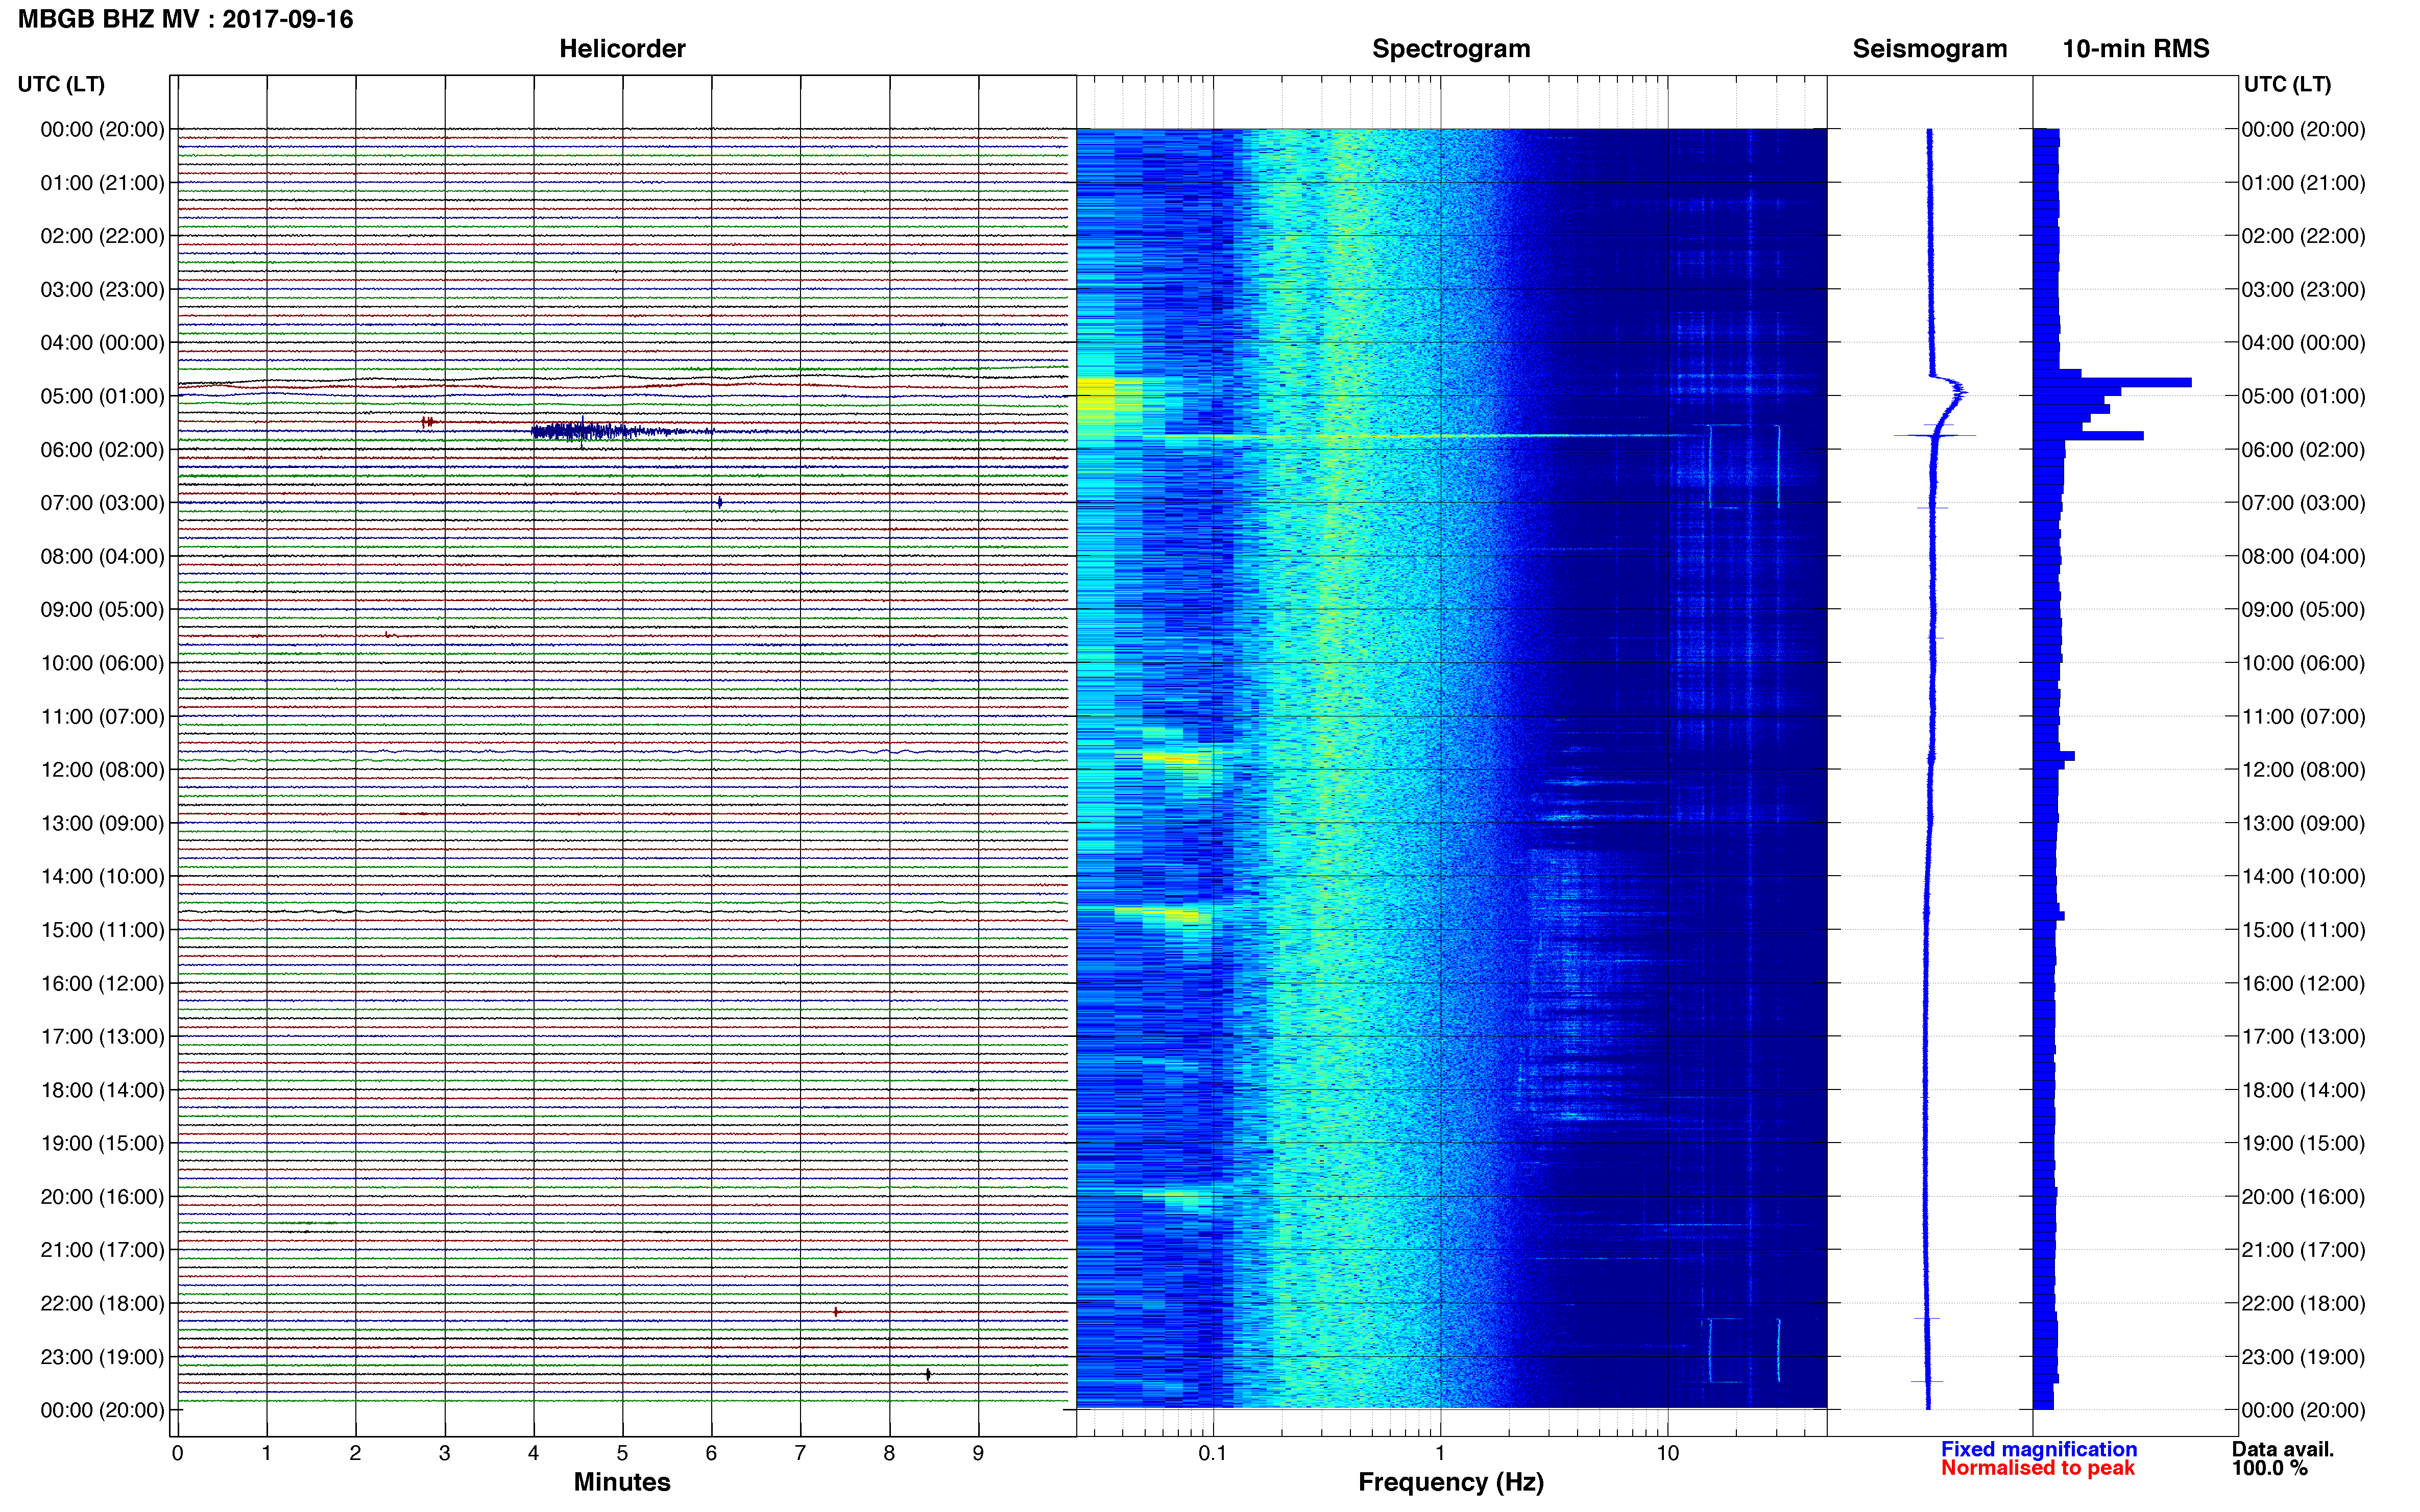Viewport: 2420px width, 1512px height.
Task: Click '12:00 (08:00)' on the helicorder time axis
Action: click(x=102, y=770)
